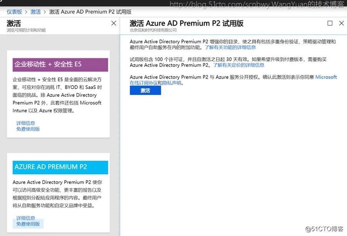Viewport: 347px width, 236px height.
Task: Maximize the Azure AD Premium P2 trial blade
Action: [330, 23]
